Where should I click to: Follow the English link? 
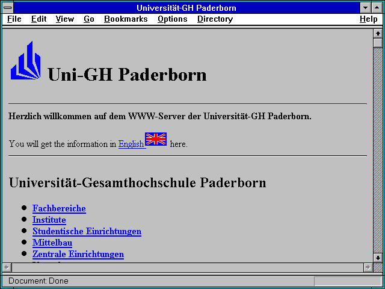point(131,144)
